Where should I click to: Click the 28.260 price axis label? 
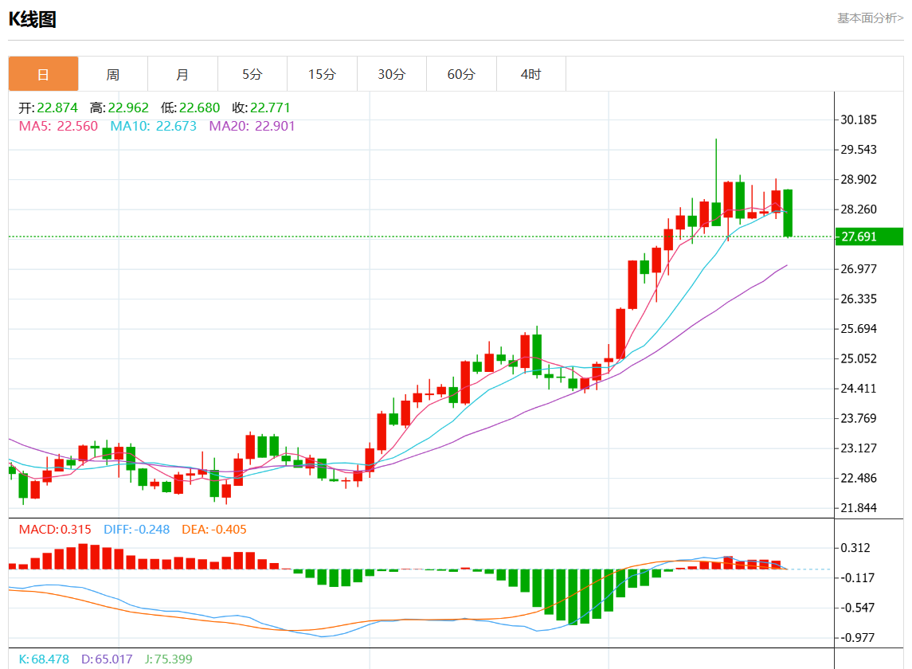pos(859,209)
